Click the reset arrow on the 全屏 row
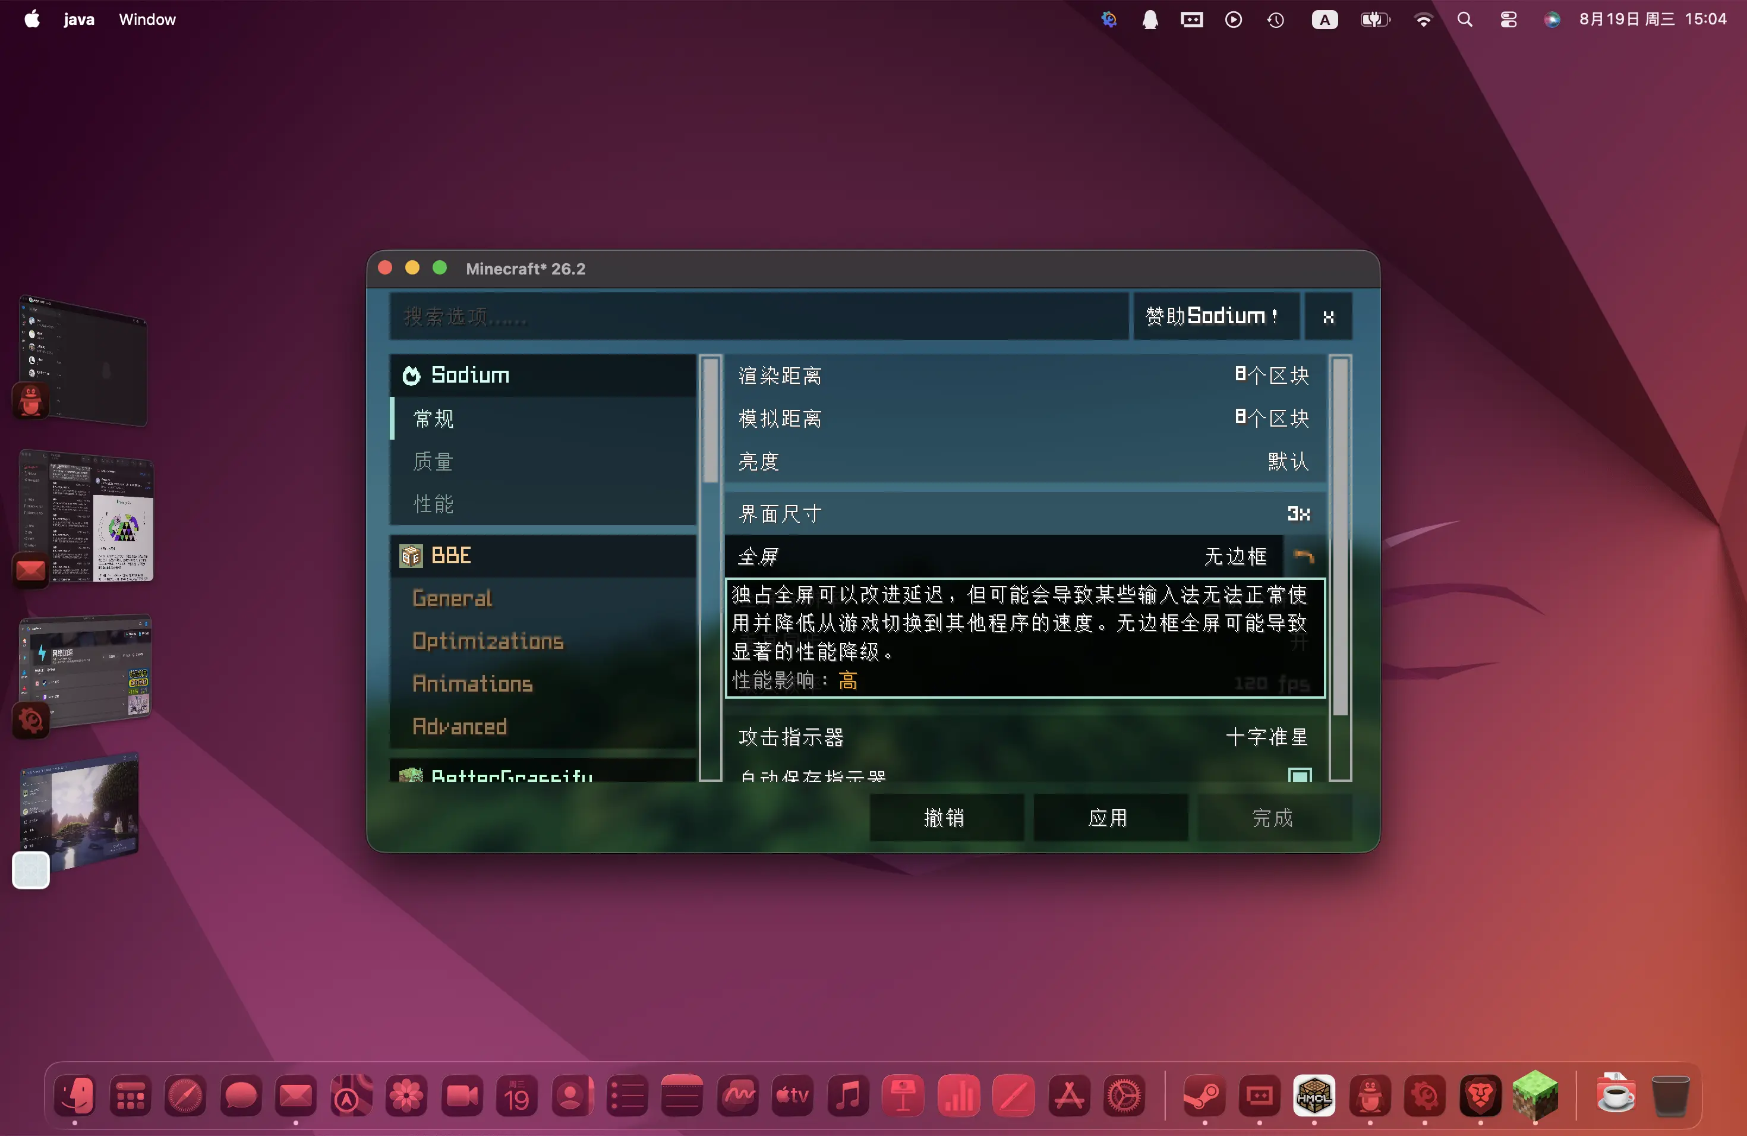Image resolution: width=1747 pixels, height=1136 pixels. coord(1304,556)
